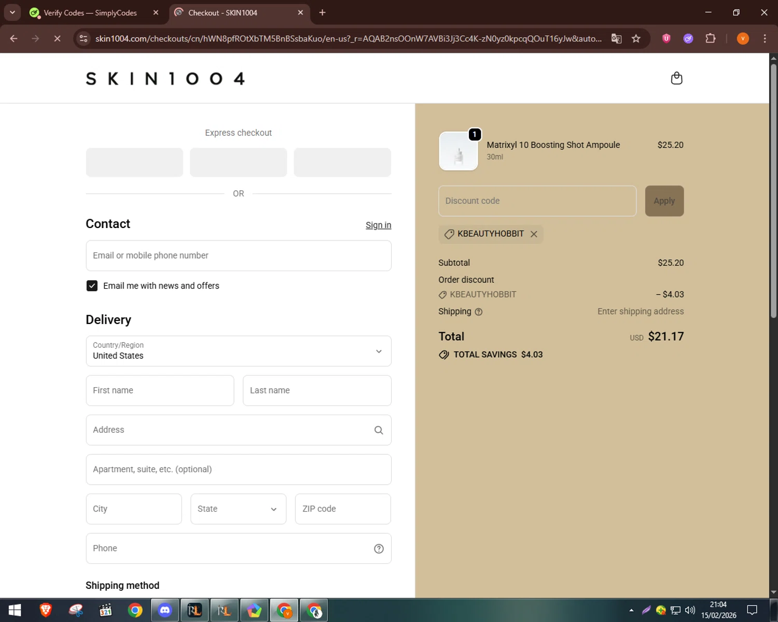Open the Windows Start menu
This screenshot has width=778, height=622.
[15, 610]
